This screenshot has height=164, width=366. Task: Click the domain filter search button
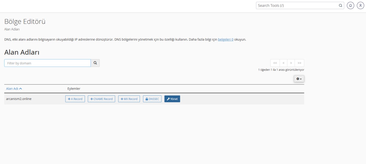click(x=95, y=63)
